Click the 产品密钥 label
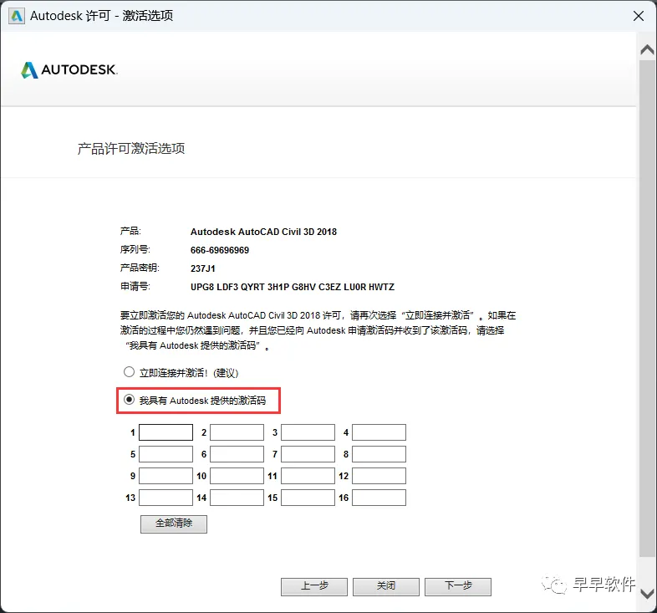Image resolution: width=657 pixels, height=613 pixels. pyautogui.click(x=140, y=268)
